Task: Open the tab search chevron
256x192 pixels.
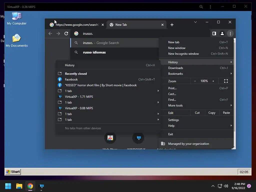Action: (195, 22)
